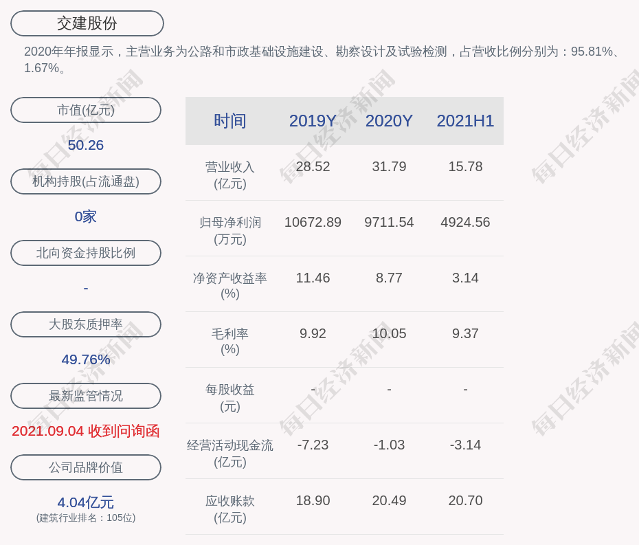Image resolution: width=639 pixels, height=545 pixels.
Task: Select the 市值(亿元) label pill
Action: tap(86, 110)
